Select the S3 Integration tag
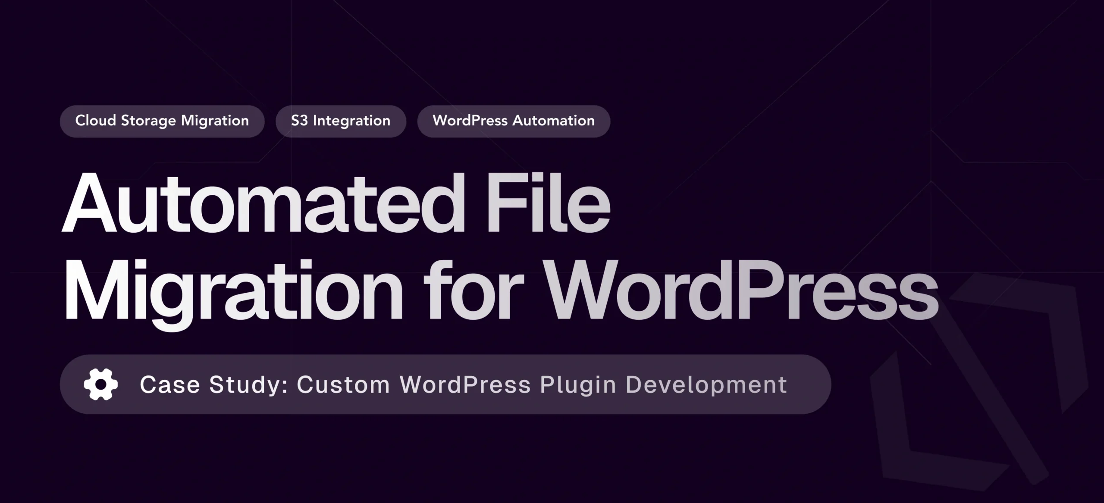 point(341,121)
